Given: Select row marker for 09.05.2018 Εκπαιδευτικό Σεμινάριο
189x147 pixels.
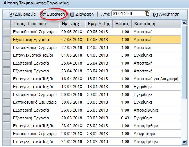Looking at the screenshot, I should [7, 32].
